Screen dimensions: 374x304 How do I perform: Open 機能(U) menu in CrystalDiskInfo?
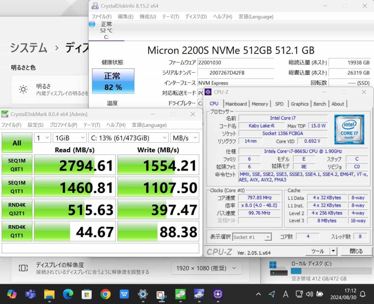tap(148, 17)
